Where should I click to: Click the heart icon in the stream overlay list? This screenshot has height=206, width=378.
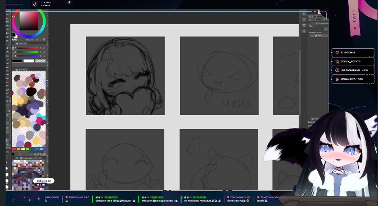(337, 52)
